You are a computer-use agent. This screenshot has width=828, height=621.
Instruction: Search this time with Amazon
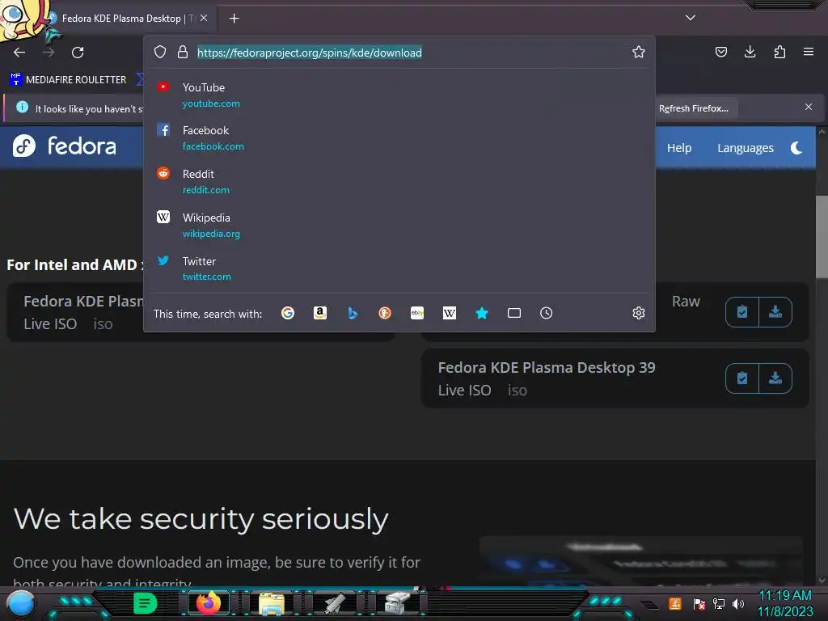tap(320, 313)
